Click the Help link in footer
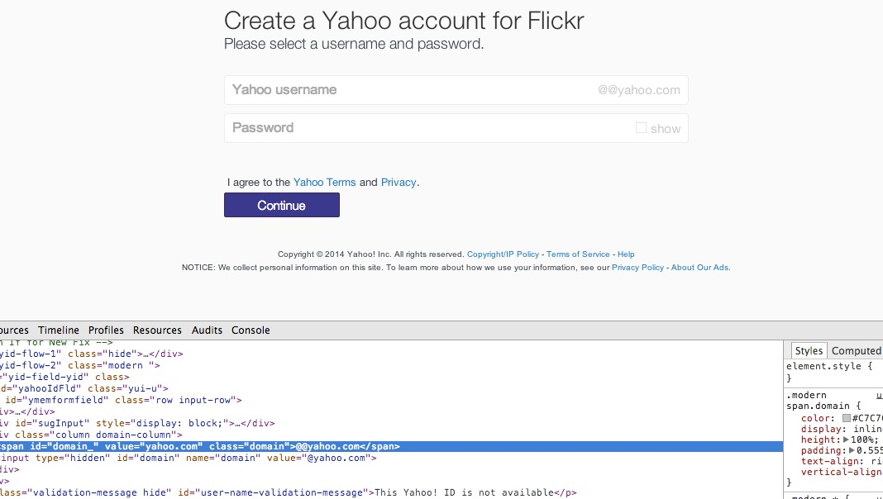883x499 pixels. tap(626, 254)
